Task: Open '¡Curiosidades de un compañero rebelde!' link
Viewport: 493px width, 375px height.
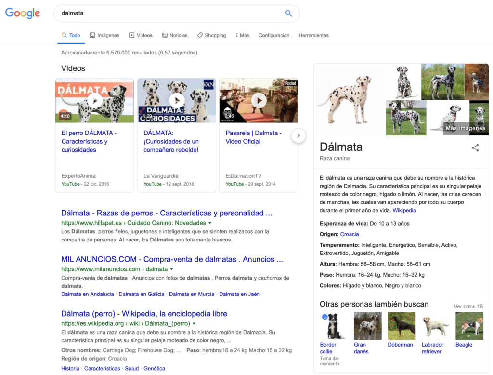Action: pyautogui.click(x=171, y=141)
